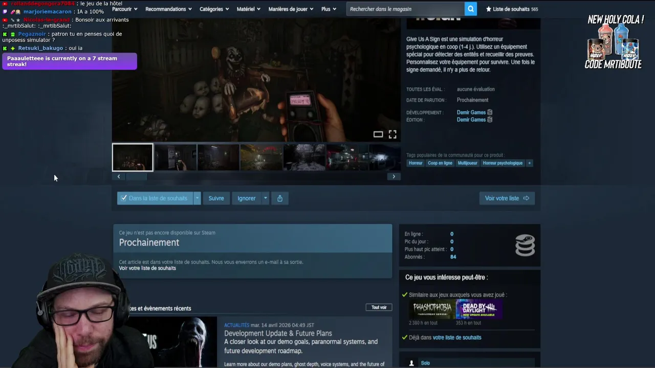Click the Solo feature link

point(425,363)
